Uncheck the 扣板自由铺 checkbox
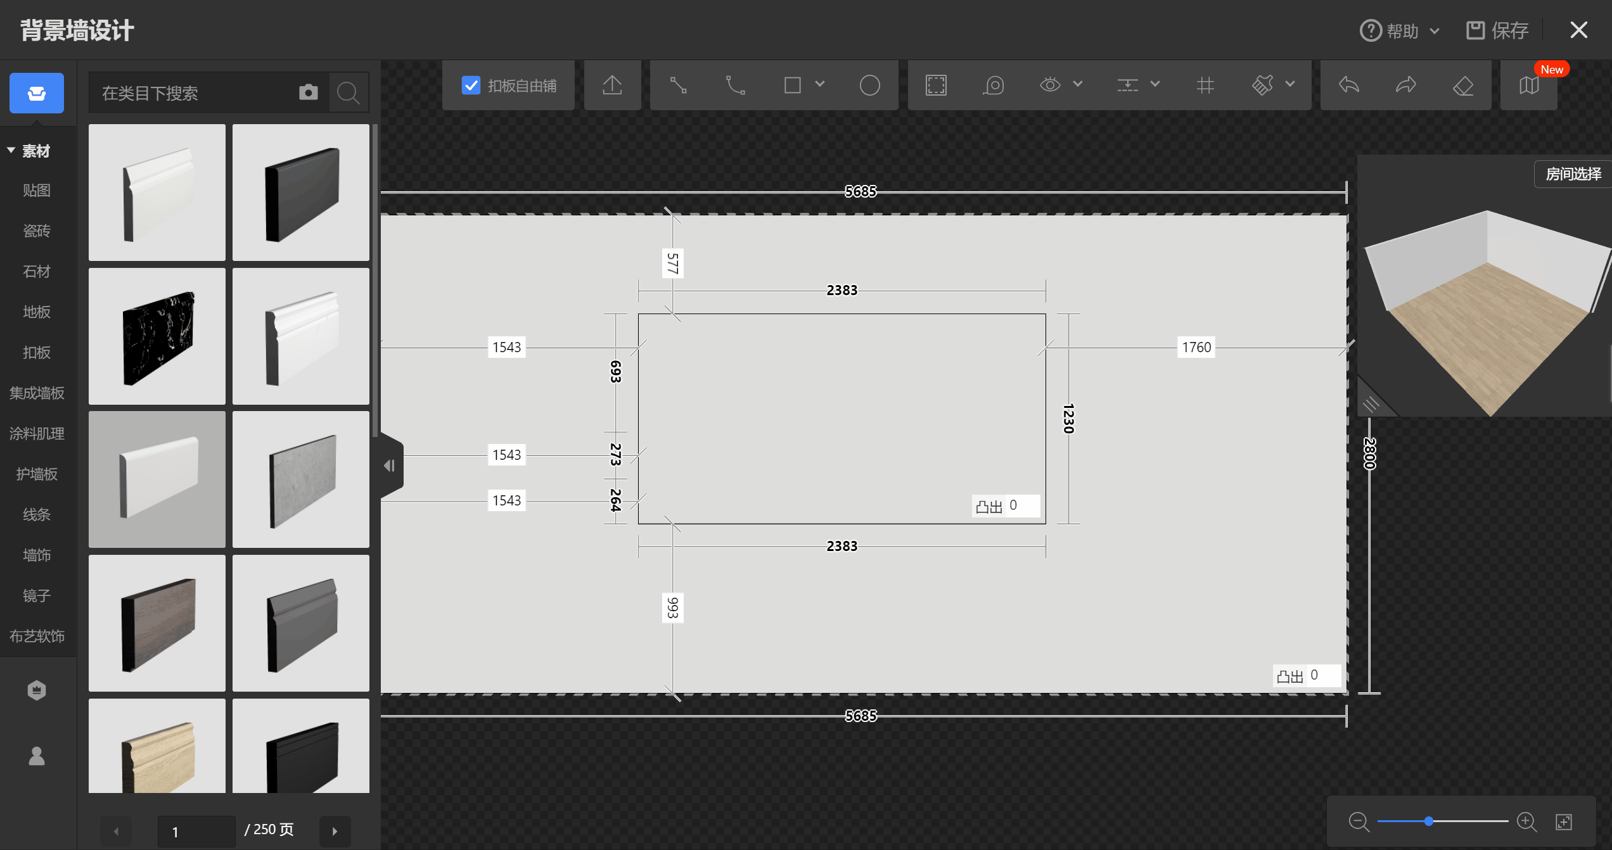Viewport: 1612px width, 850px height. pos(471,85)
